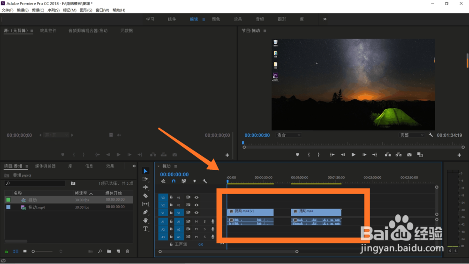Click the timeline wrench settings icon
Image resolution: width=469 pixels, height=264 pixels.
[204, 181]
